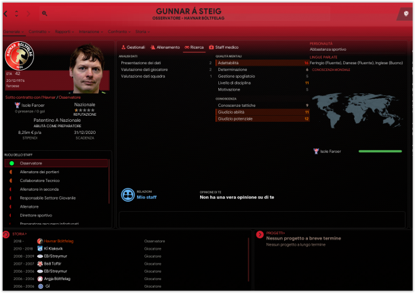Click the Gunnar á Steig title search bar
This screenshot has height=293, width=415.
[x=184, y=14]
